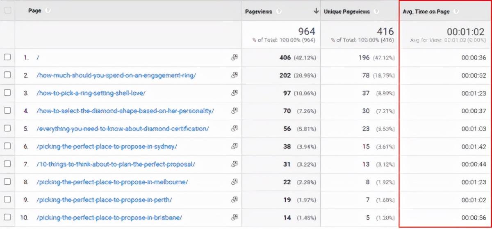Open how-to-pick-a-ring-setting external link icon
The image size is (492, 229).
tap(235, 93)
